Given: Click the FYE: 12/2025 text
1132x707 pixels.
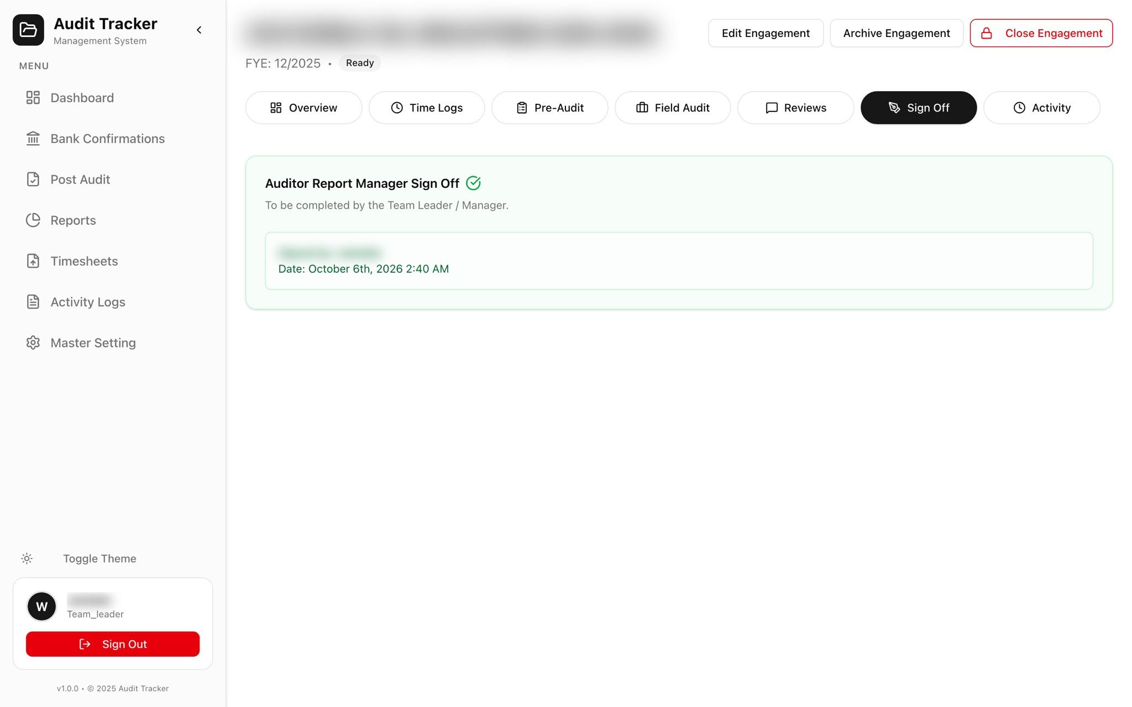Looking at the screenshot, I should click(x=283, y=64).
